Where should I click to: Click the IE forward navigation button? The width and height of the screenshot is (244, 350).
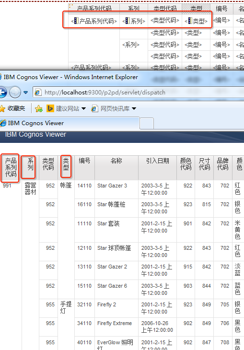(15, 92)
